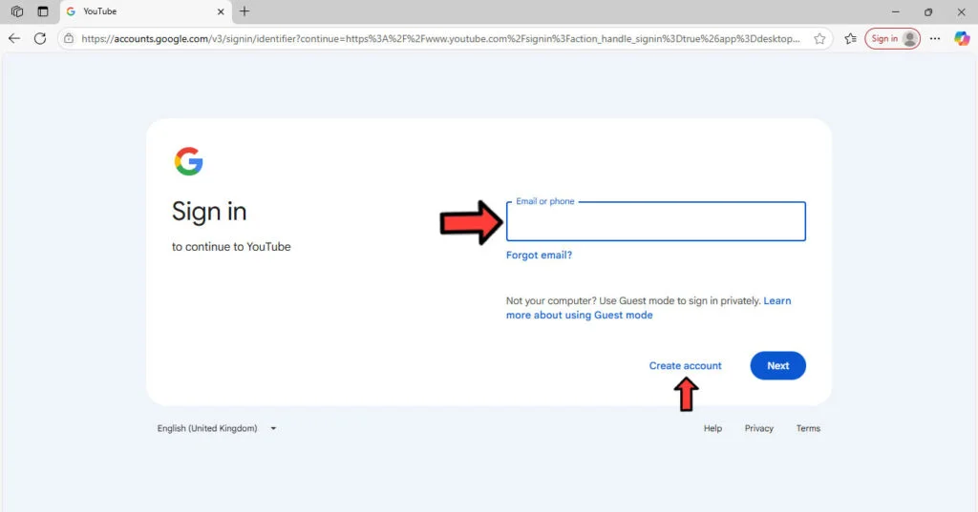
Task: Close the YouTube tab
Action: click(222, 11)
